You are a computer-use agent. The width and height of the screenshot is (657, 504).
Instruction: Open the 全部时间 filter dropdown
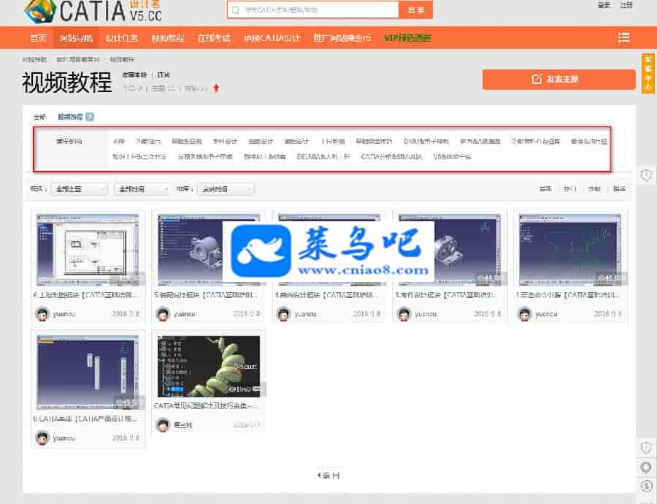(142, 189)
